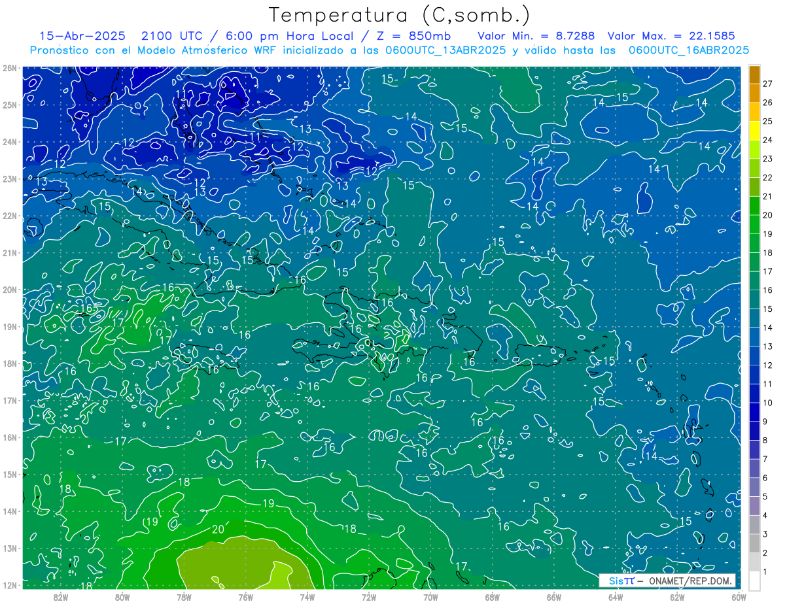This screenshot has height=606, width=785.
Task: Click the '80W' longitude axis label
Action: click(122, 596)
